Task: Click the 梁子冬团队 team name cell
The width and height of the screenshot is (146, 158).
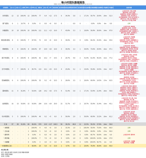Action: [6, 58]
